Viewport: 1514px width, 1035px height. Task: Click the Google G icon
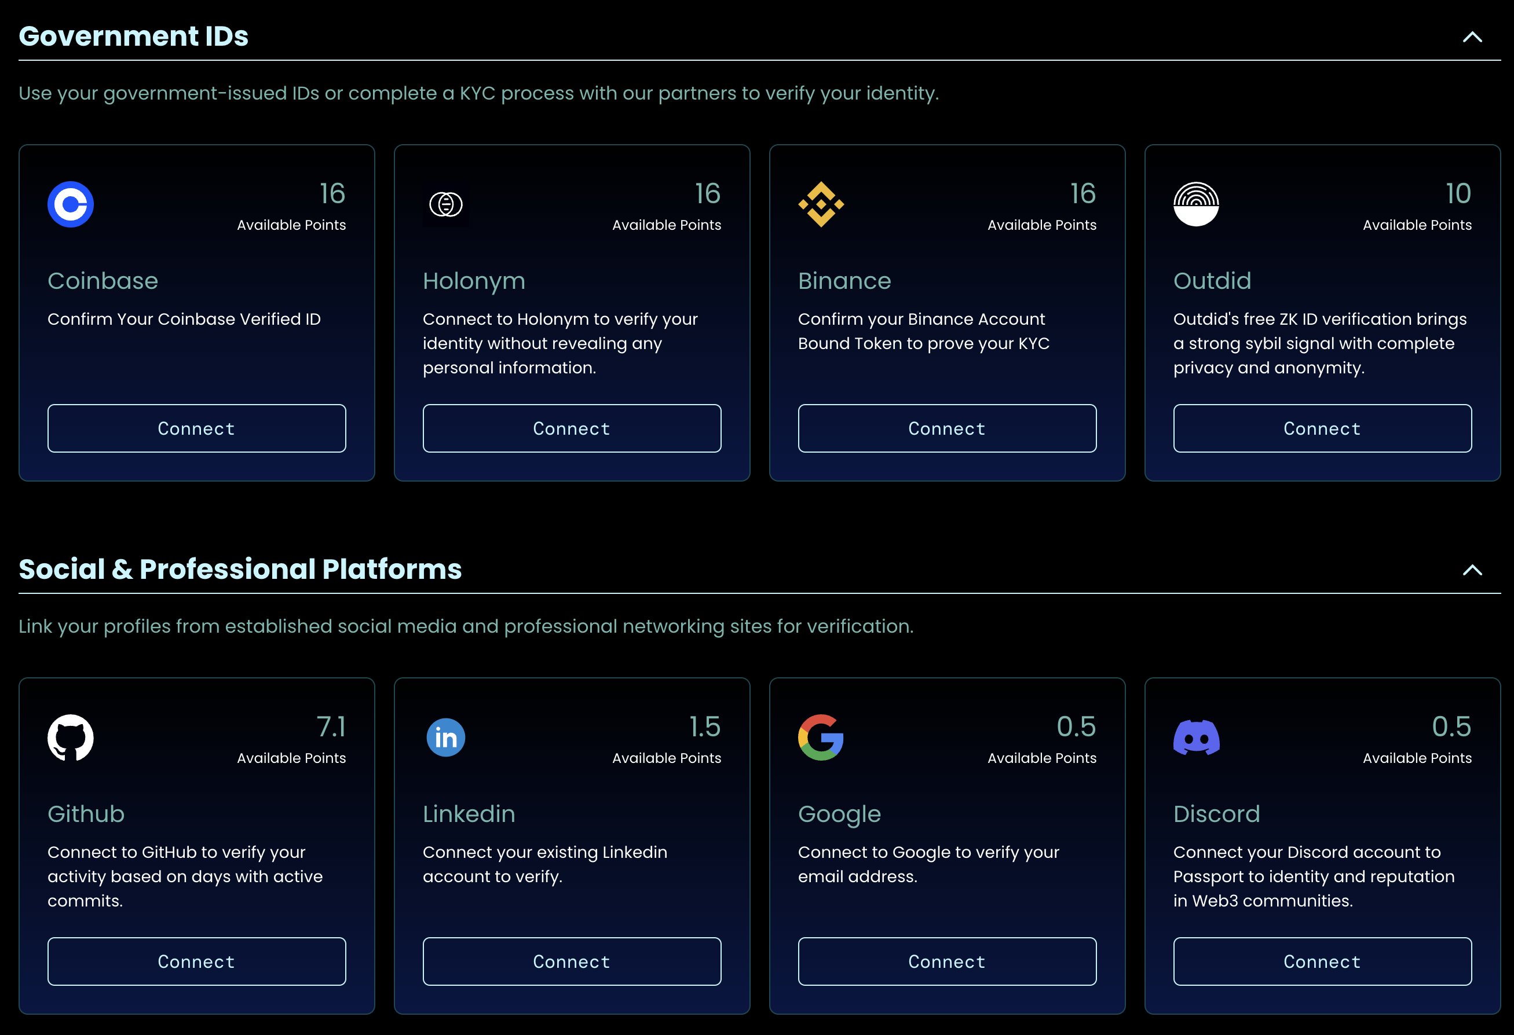point(821,737)
